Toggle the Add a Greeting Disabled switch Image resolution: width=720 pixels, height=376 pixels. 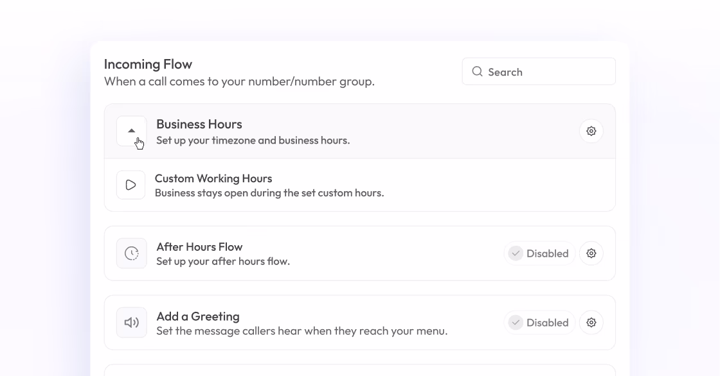tap(539, 322)
